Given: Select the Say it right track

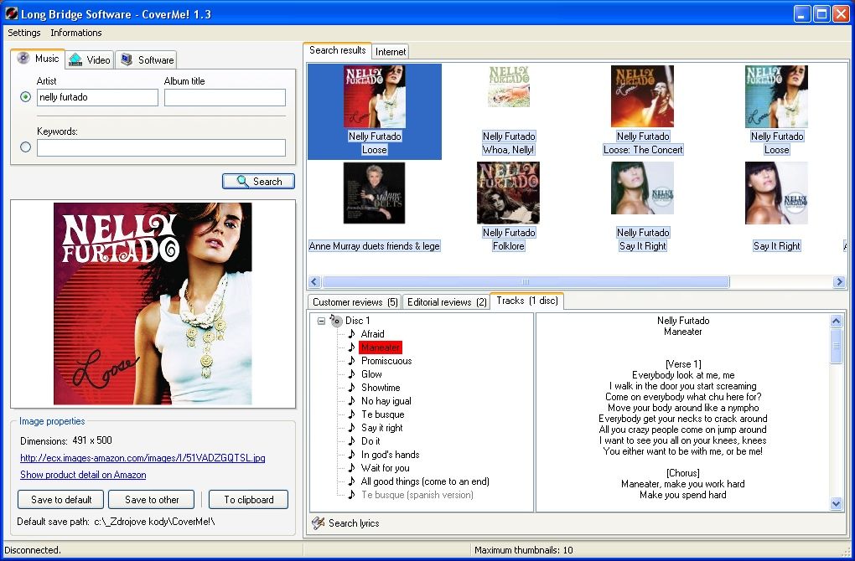Looking at the screenshot, I should pos(381,428).
